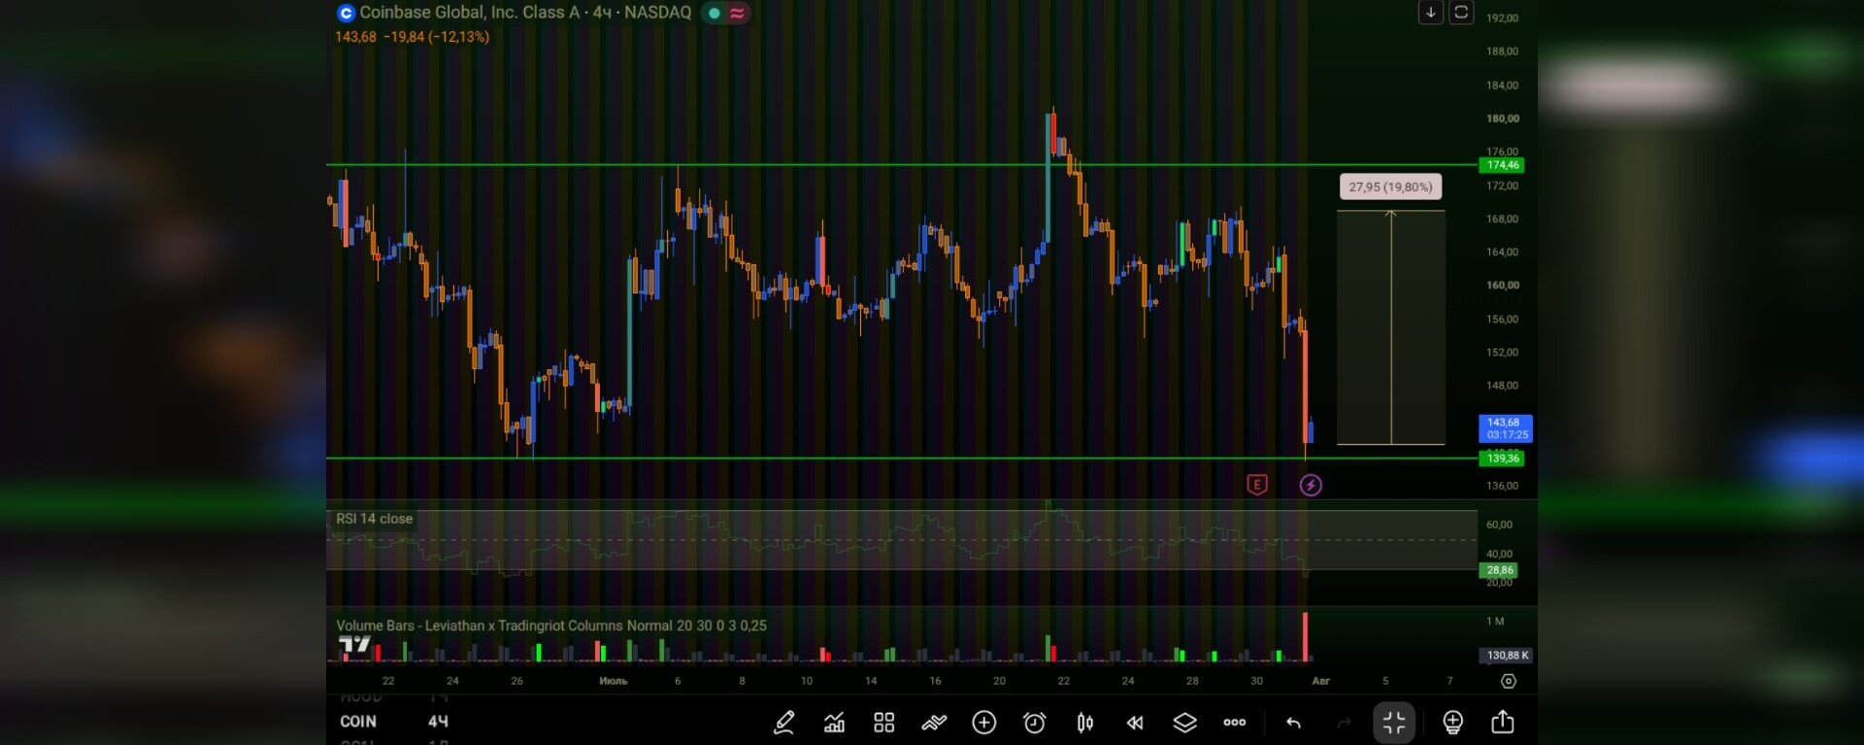Open the bar-chart-with-trend-line icon

pyautogui.click(x=834, y=723)
